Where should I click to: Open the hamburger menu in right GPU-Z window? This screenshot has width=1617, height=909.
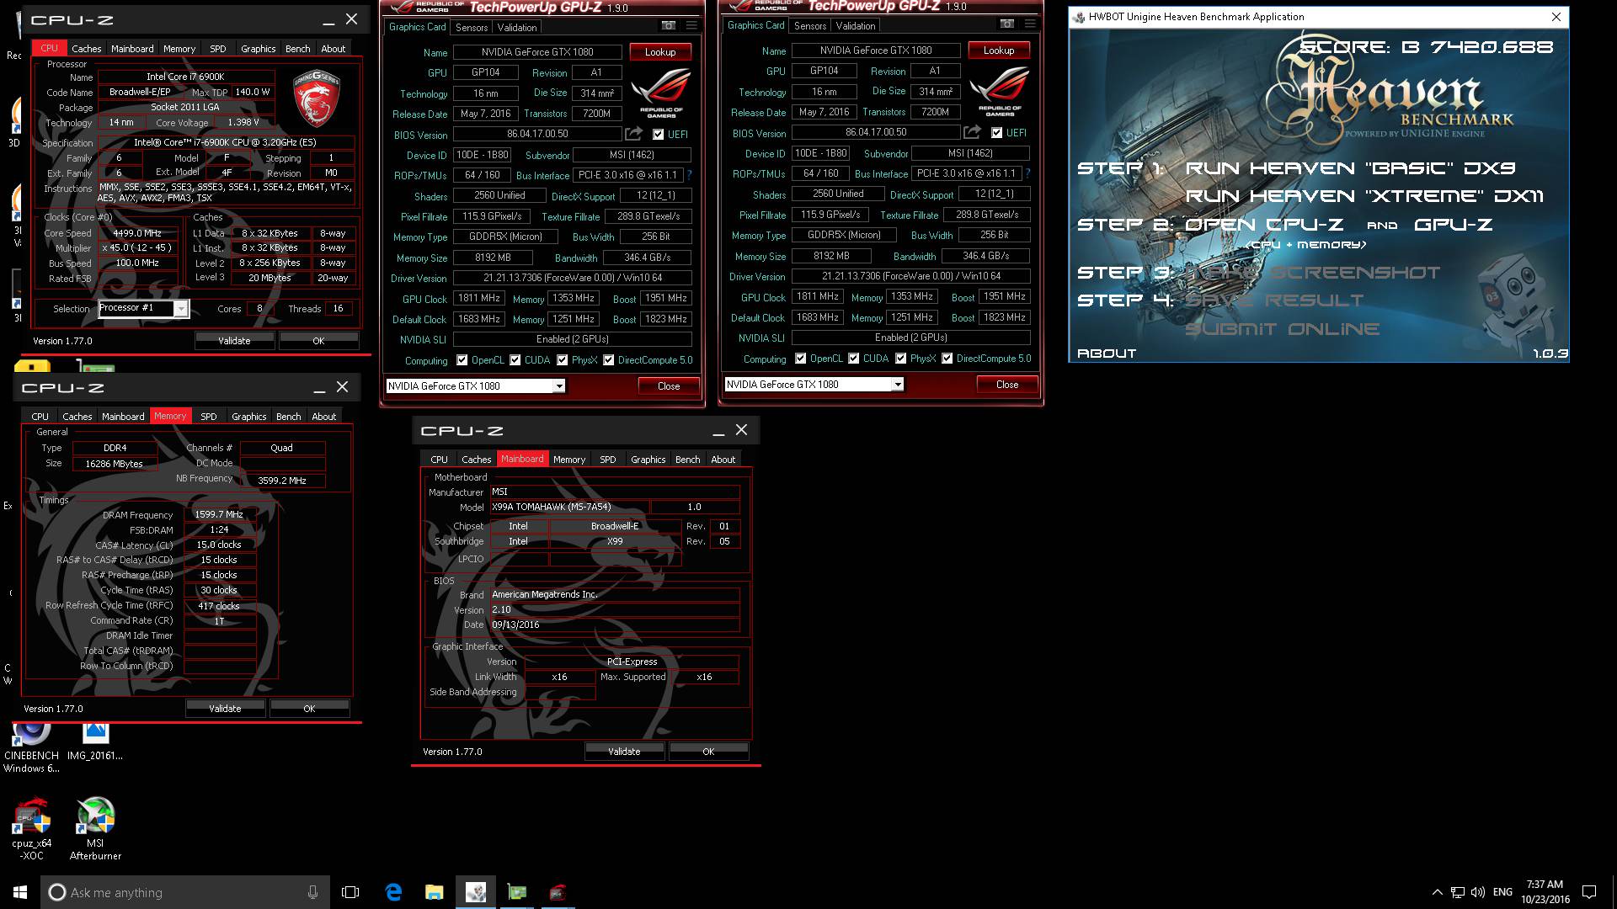point(1030,24)
